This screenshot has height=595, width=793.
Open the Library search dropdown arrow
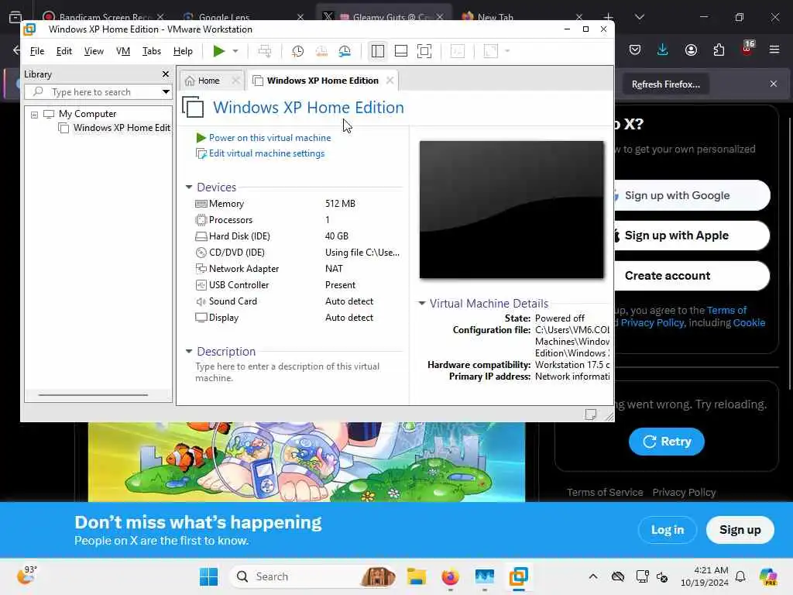(x=166, y=92)
